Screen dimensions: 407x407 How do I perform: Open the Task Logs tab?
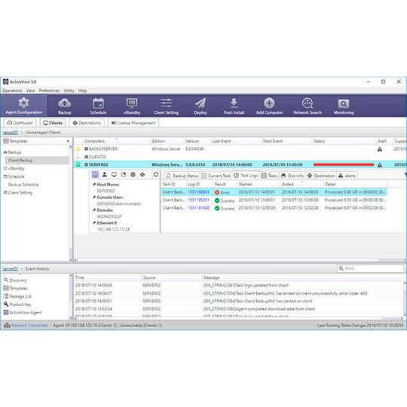tap(246, 176)
